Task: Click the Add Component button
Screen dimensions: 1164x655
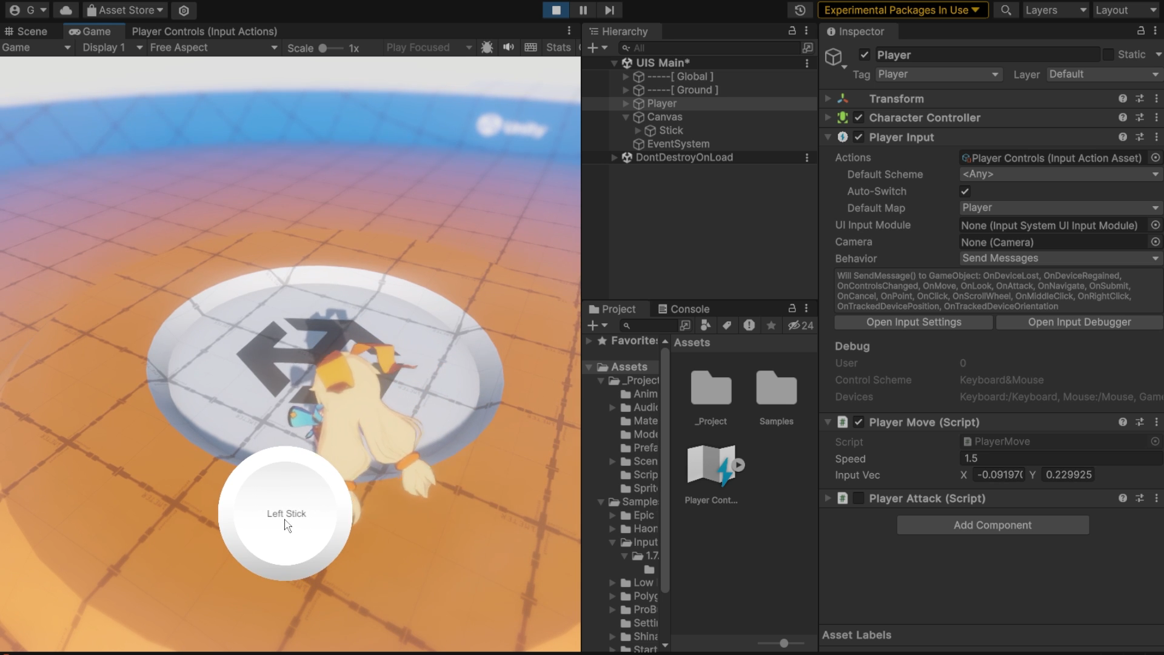Action: click(992, 525)
